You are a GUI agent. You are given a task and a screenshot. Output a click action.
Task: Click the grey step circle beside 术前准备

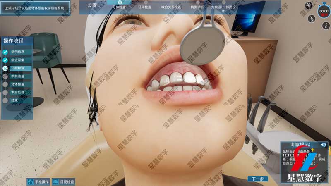tap(5, 76)
